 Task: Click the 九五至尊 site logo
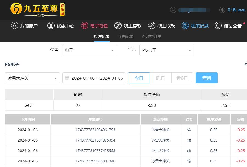38,9
